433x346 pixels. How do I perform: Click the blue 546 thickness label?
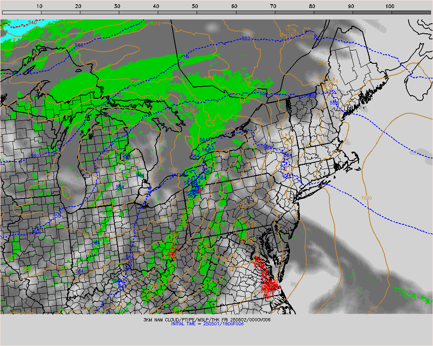pos(79,45)
